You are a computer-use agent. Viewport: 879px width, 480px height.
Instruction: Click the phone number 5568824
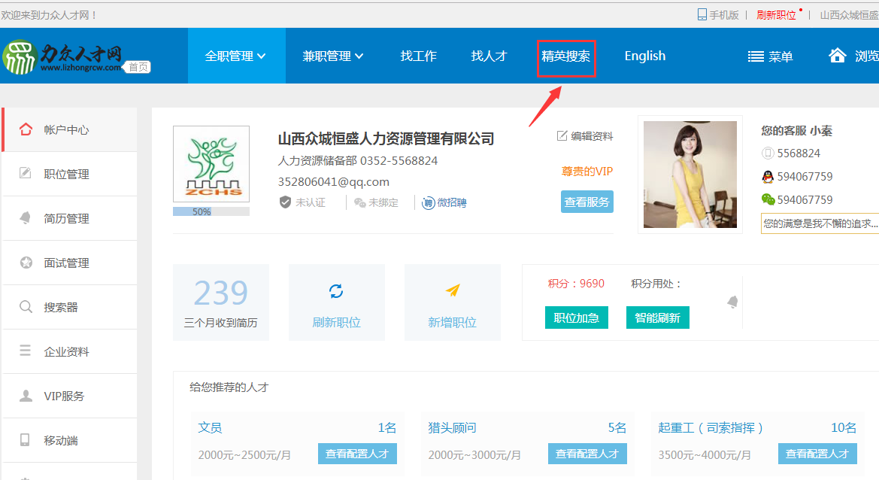pos(799,153)
